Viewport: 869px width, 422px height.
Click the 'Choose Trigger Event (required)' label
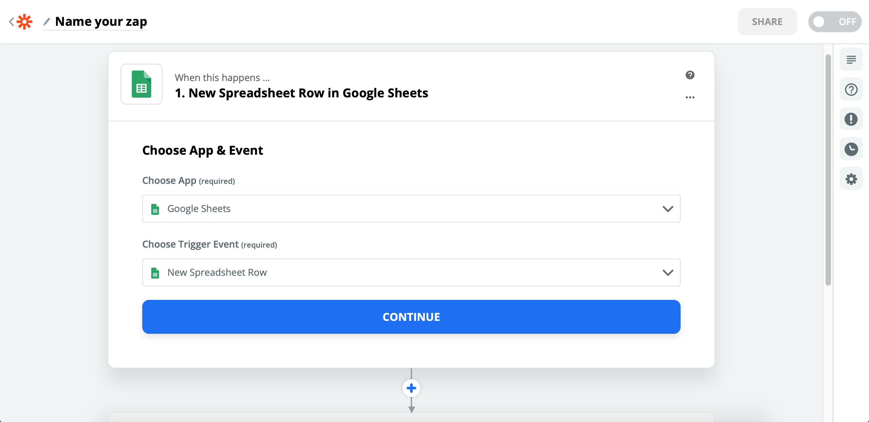pos(210,244)
